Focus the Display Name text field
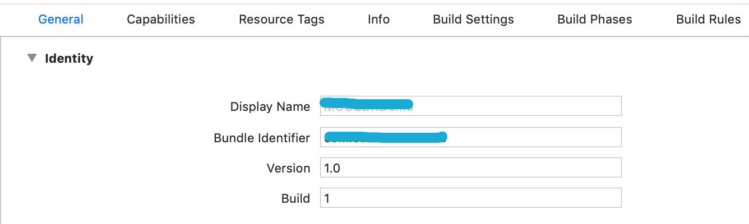 471,106
